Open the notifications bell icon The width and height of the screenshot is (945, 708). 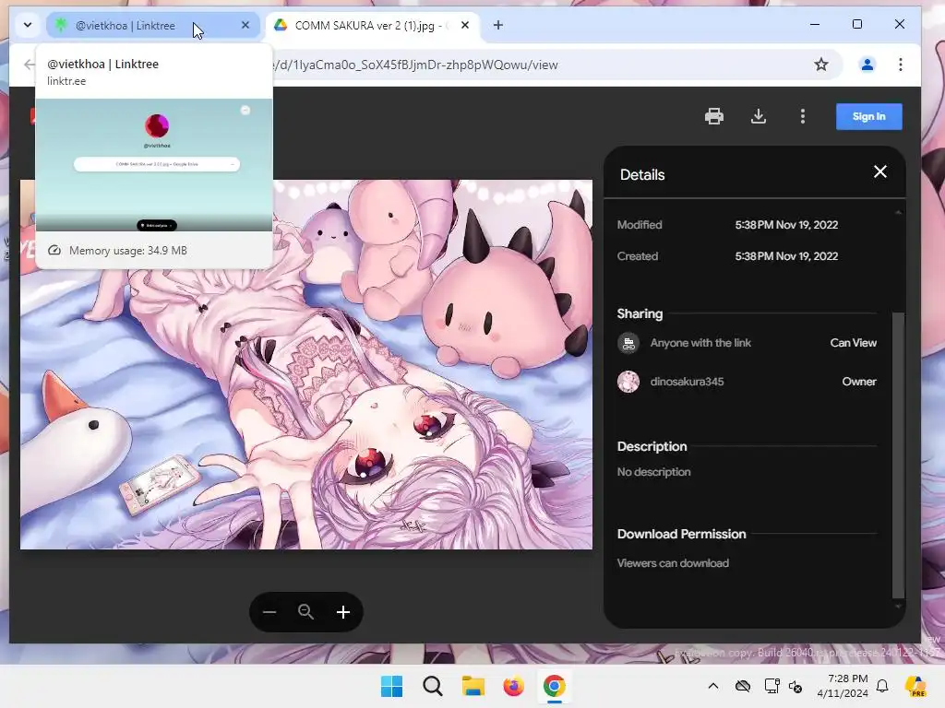click(882, 686)
